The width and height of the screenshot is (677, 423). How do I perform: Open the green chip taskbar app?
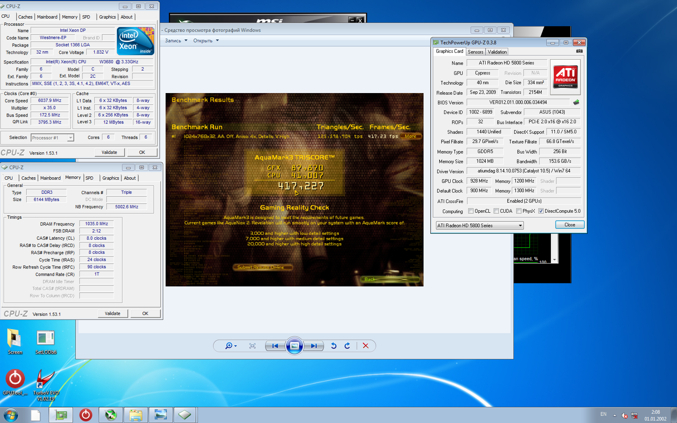pos(61,415)
